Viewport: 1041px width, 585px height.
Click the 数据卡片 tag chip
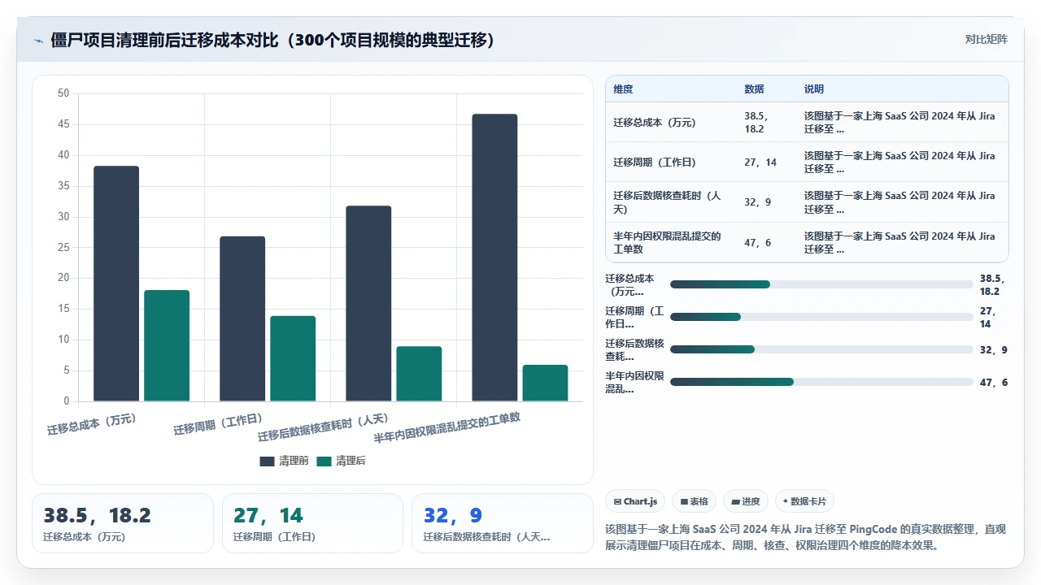coord(804,501)
